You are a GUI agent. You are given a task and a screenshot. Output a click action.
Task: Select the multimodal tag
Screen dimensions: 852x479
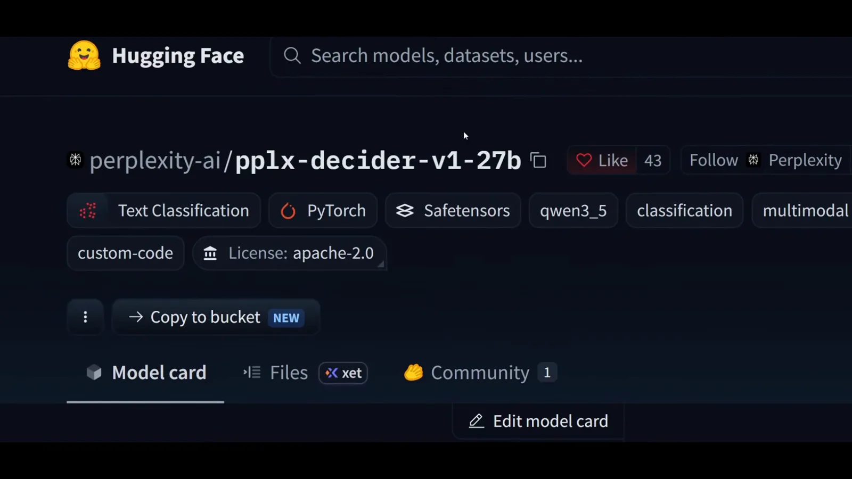[802, 211]
